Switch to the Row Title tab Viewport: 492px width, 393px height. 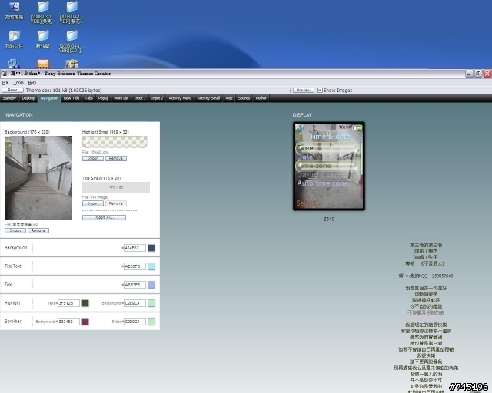(x=71, y=98)
